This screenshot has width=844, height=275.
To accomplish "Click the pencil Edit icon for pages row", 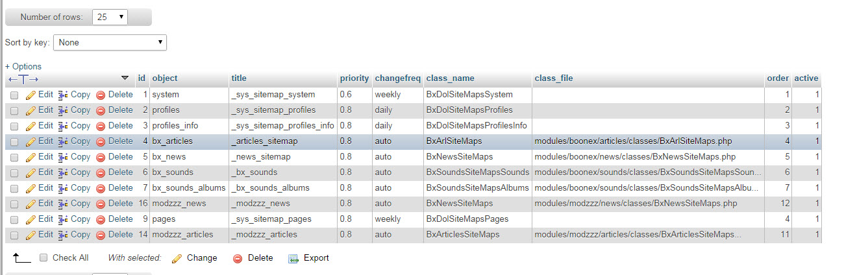I will point(31,219).
